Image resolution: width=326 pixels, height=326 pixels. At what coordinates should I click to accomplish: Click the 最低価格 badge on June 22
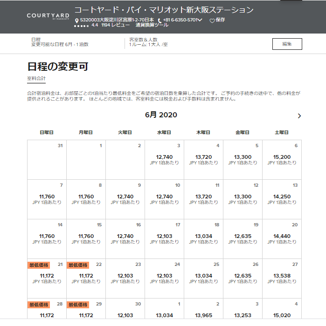coord(78,265)
